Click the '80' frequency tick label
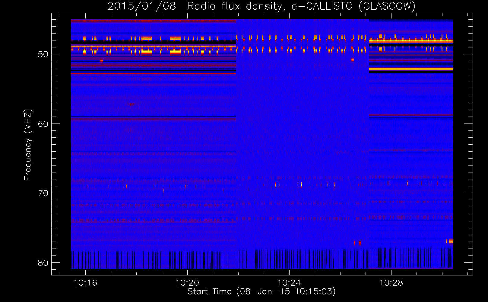The image size is (488, 302). 43,263
